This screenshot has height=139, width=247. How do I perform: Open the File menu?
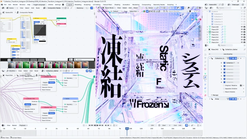[x=5, y=5]
